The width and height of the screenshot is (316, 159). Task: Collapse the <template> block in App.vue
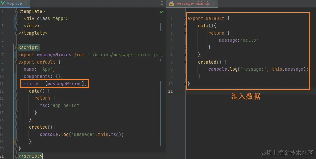click(x=17, y=12)
